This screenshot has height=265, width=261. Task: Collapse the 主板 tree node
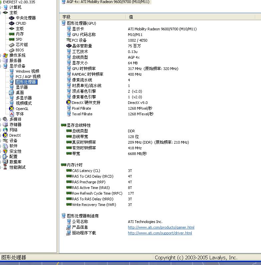(x=1, y=13)
